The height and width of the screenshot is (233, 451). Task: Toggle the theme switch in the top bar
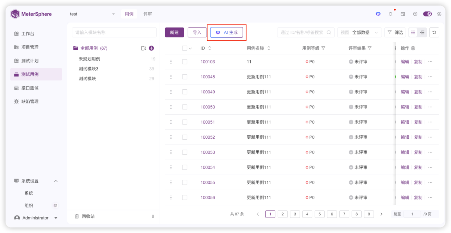[428, 14]
